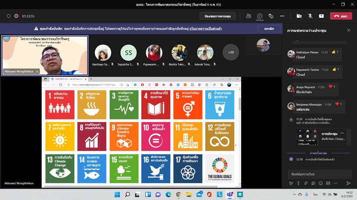
Task: Click the Leave meeting red button
Action: pos(341,16)
